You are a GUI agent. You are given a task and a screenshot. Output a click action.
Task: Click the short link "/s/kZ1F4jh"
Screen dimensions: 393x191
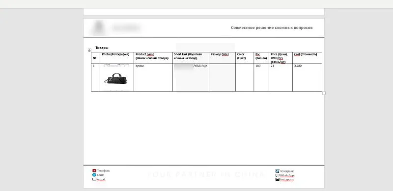coord(200,66)
